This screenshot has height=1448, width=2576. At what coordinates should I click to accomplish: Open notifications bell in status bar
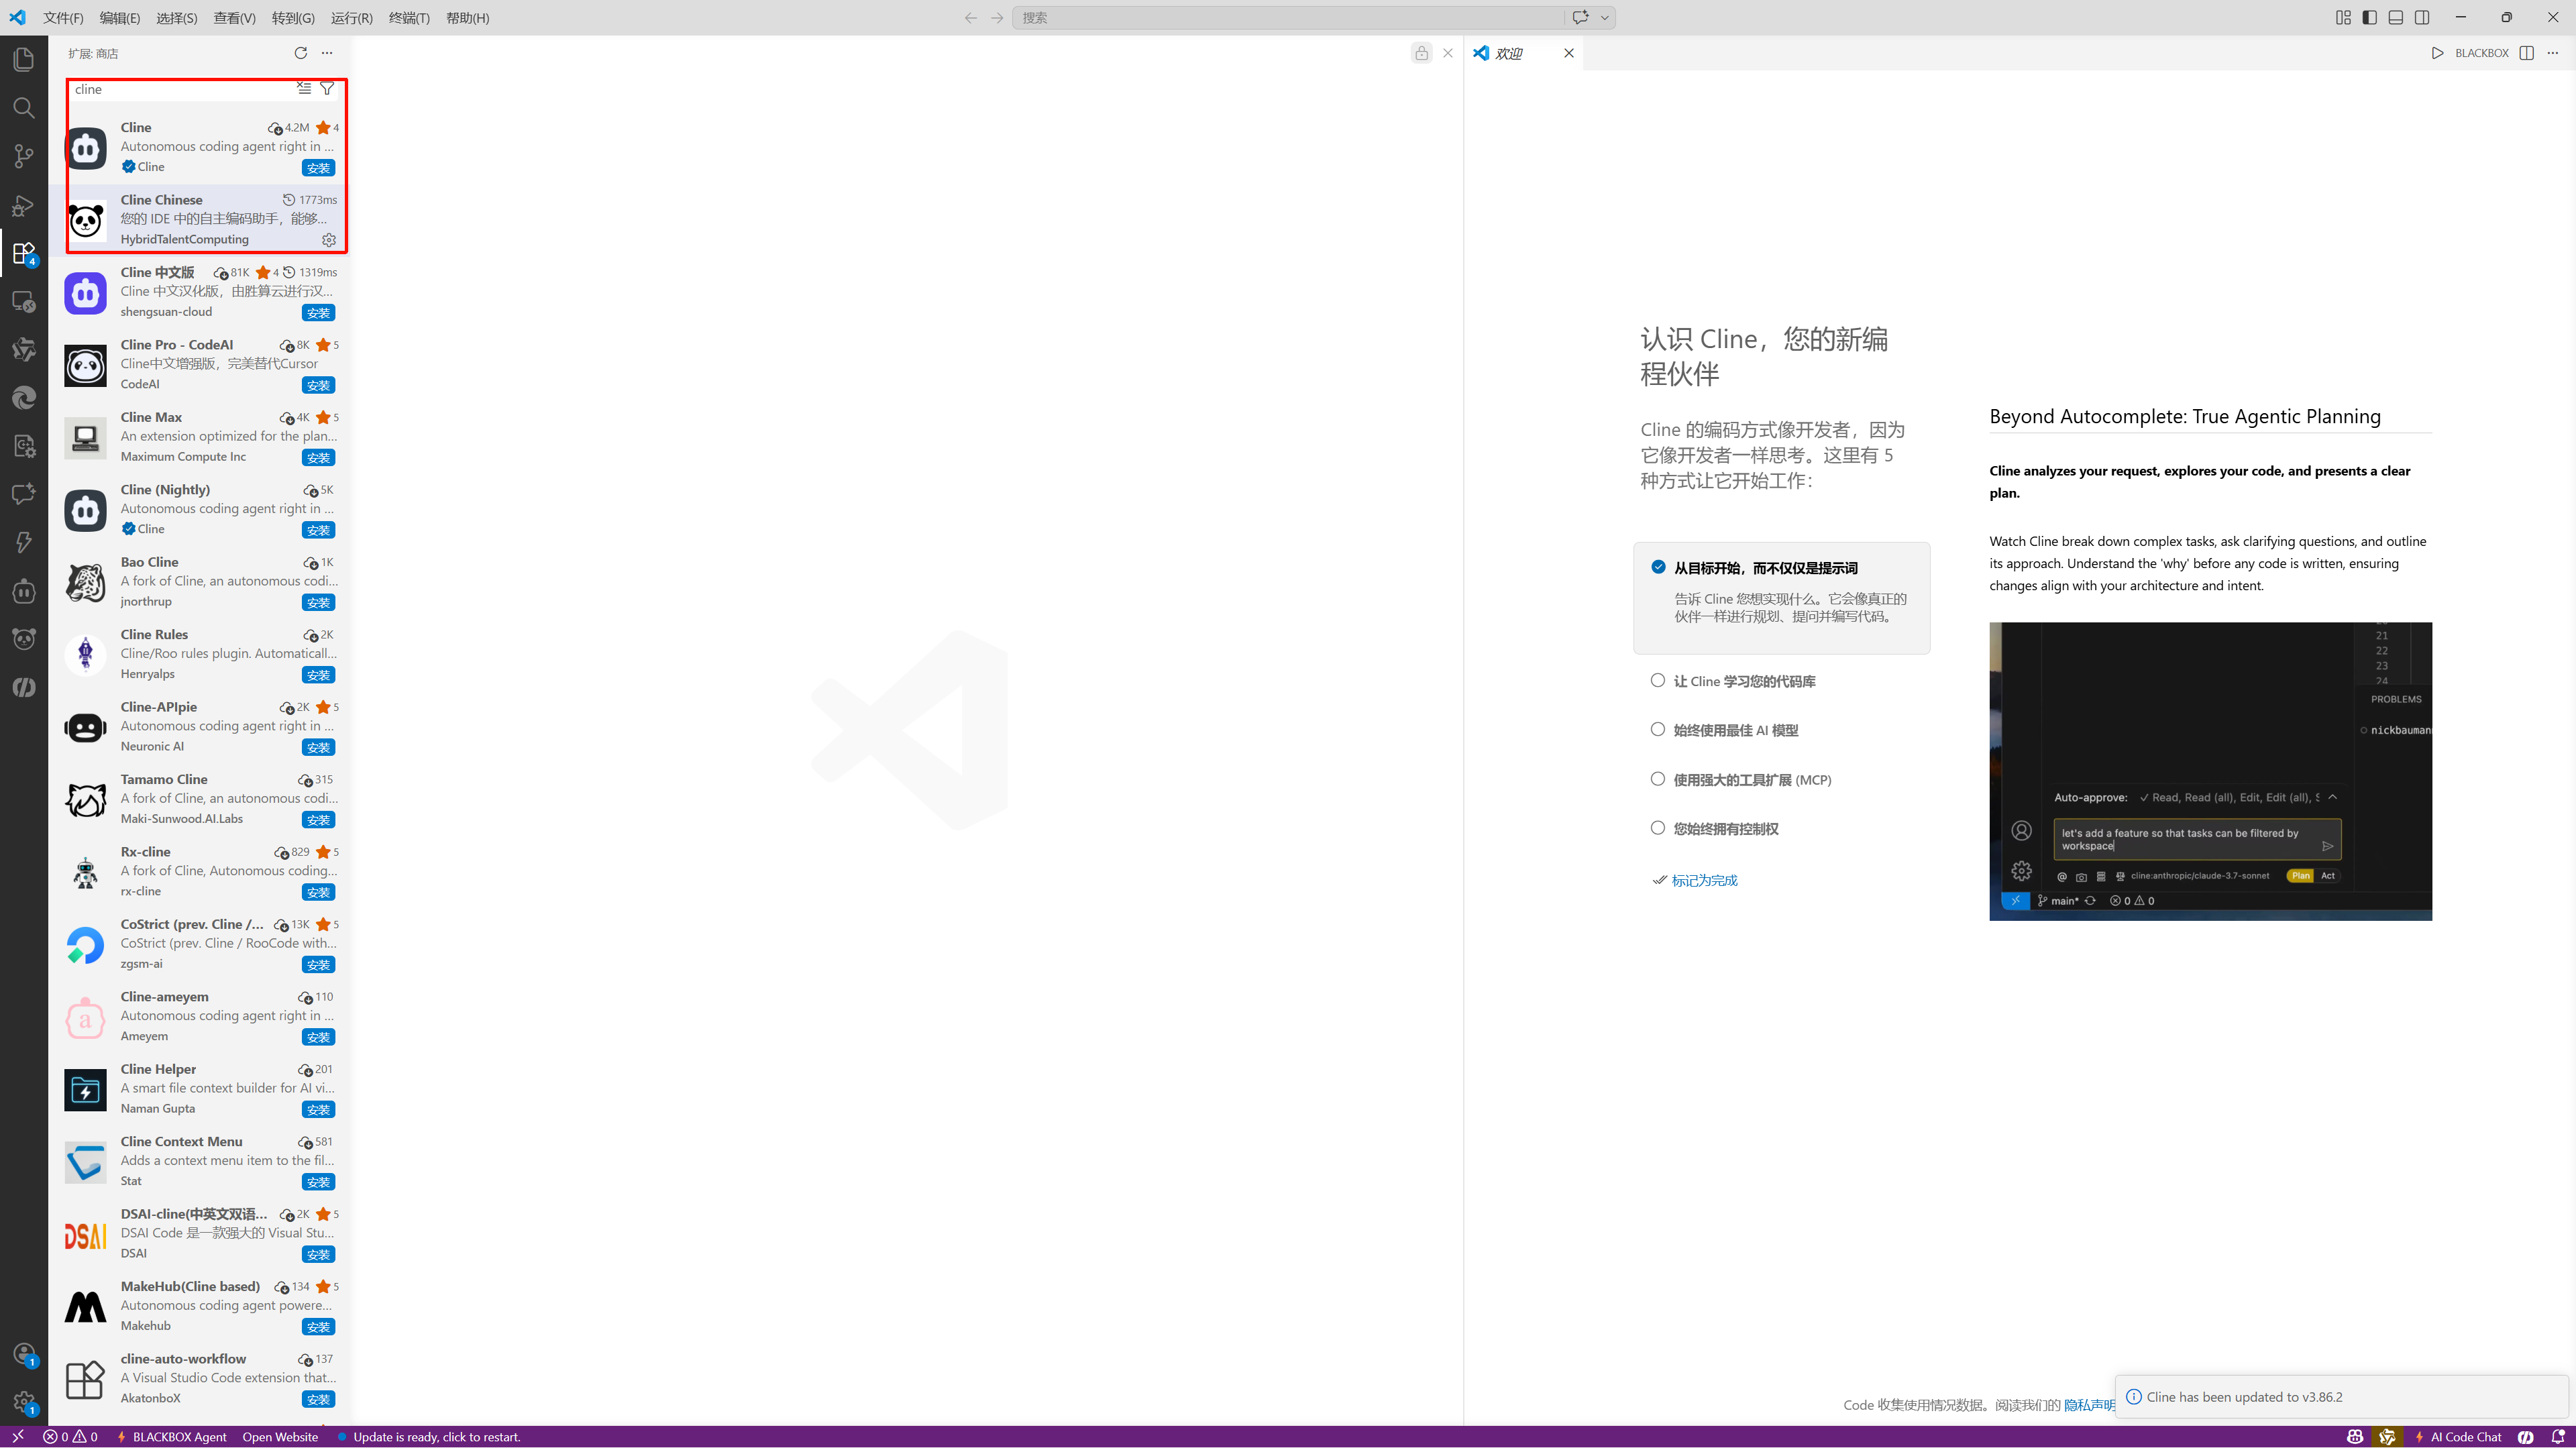(x=2558, y=1437)
